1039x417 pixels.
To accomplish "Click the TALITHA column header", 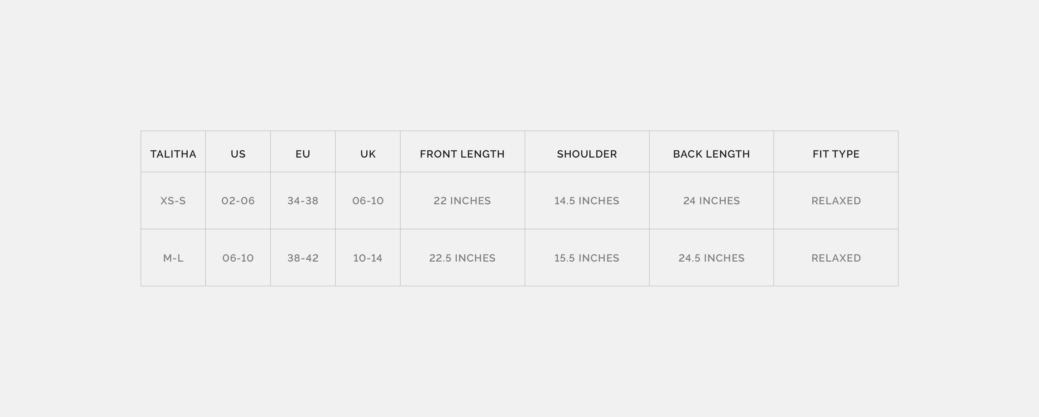I will coord(173,154).
